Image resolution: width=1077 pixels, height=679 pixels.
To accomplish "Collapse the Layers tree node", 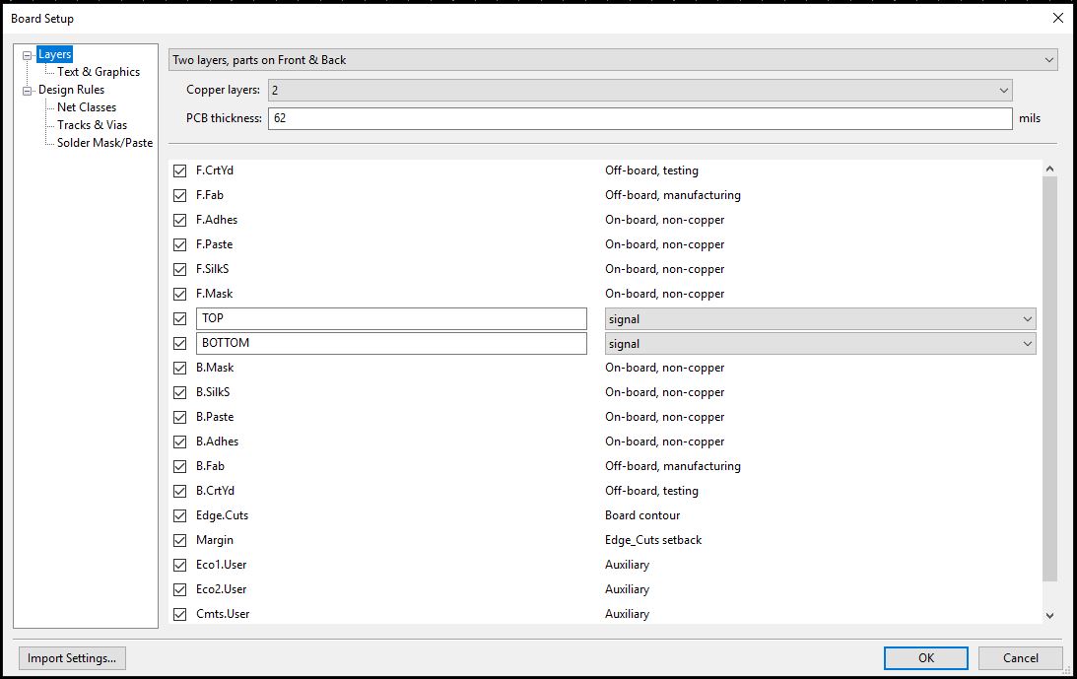I will (x=28, y=55).
